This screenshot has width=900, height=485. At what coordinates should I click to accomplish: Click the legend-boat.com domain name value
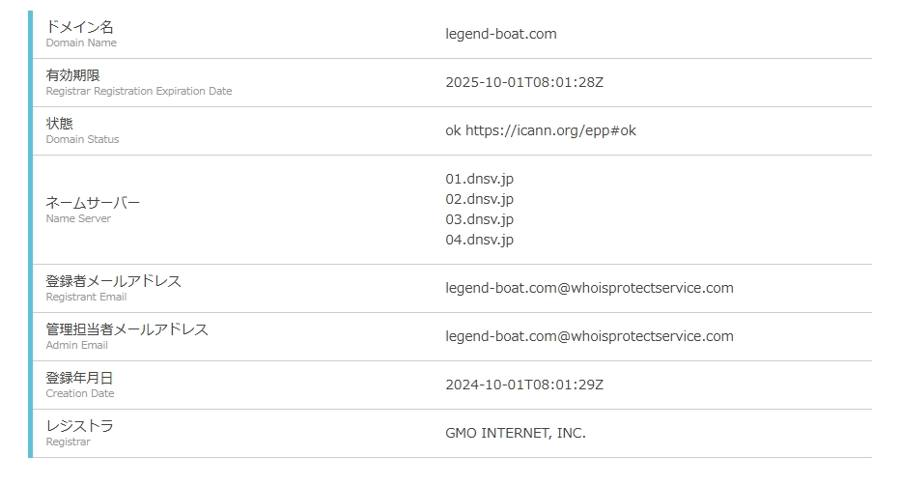coord(500,34)
